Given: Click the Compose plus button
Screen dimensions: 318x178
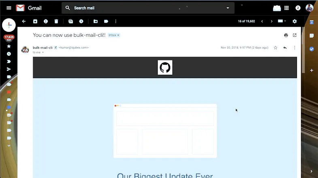Looking at the screenshot, I should pyautogui.click(x=9, y=25).
